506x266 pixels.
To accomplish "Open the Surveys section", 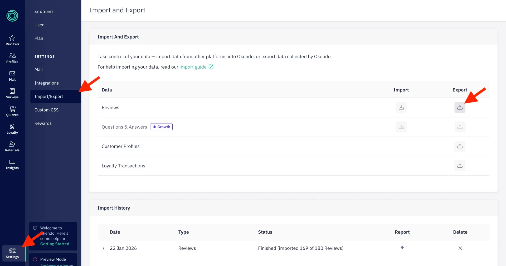I will coord(12,93).
